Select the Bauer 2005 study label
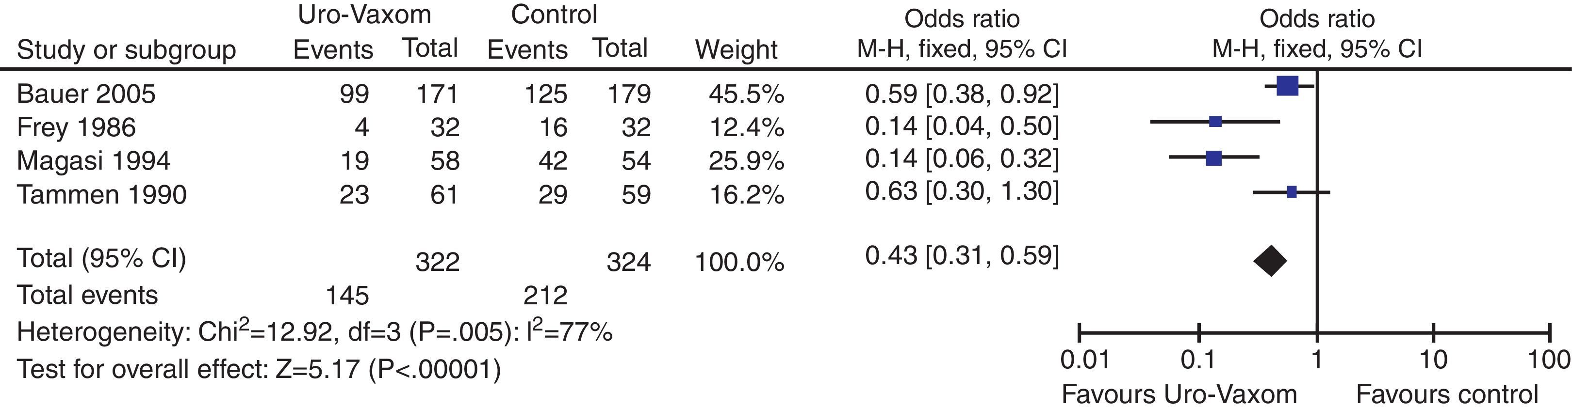Image resolution: width=1572 pixels, height=409 pixels. (86, 94)
